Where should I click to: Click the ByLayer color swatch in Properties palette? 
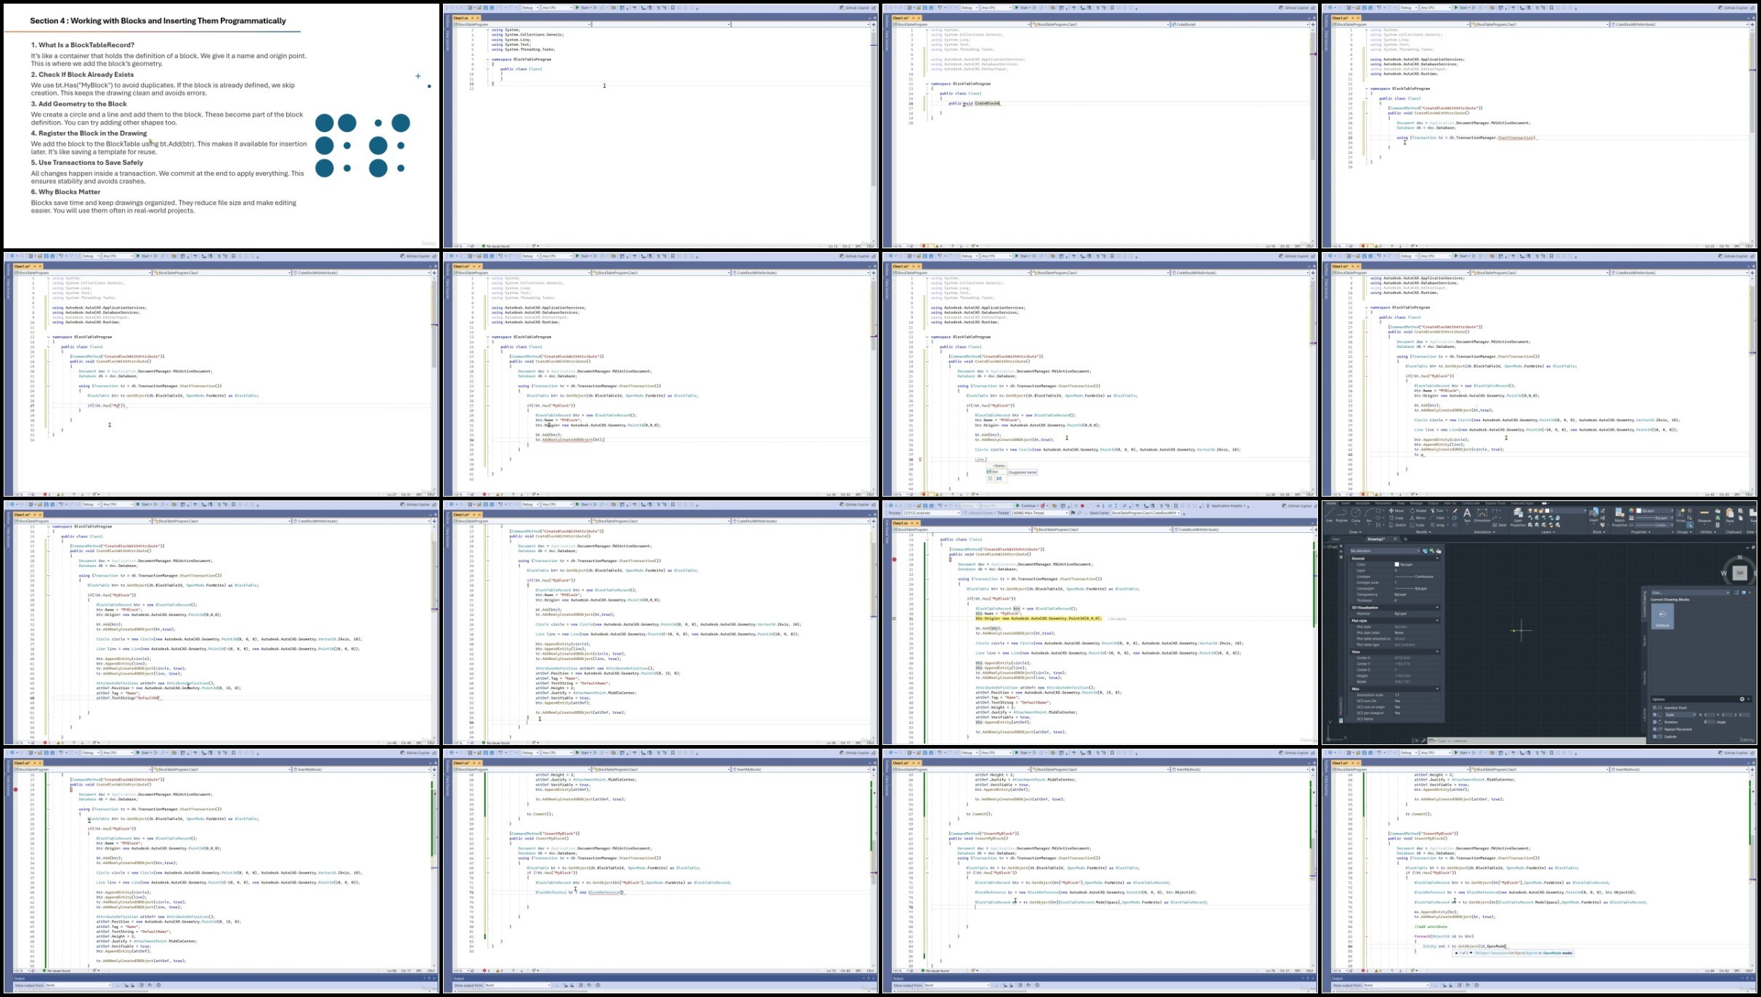click(1396, 564)
